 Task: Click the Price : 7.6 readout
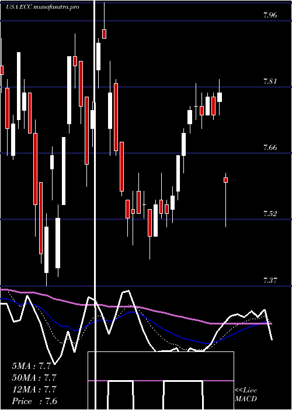pyautogui.click(x=34, y=401)
